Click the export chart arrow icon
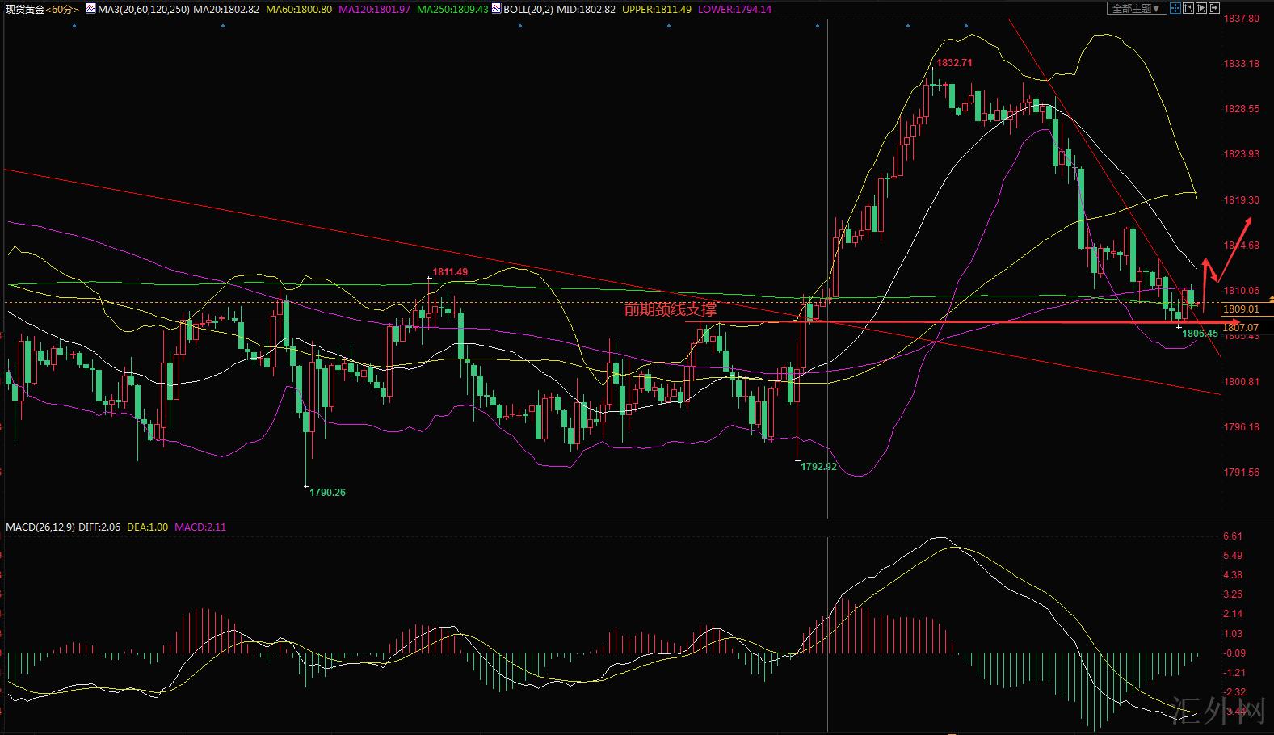This screenshot has width=1274, height=735. pos(1214,8)
